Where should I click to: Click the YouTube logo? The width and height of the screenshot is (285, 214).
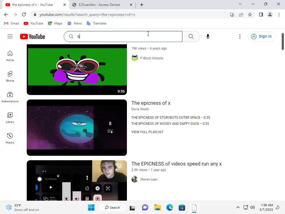click(33, 37)
